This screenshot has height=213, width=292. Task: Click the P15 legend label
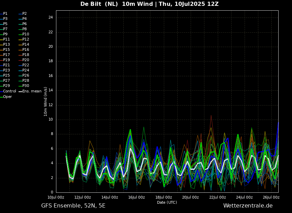[5, 49]
